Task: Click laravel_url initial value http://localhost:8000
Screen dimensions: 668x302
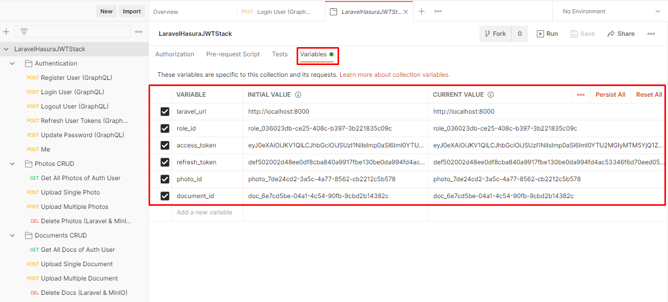Action: click(x=279, y=112)
